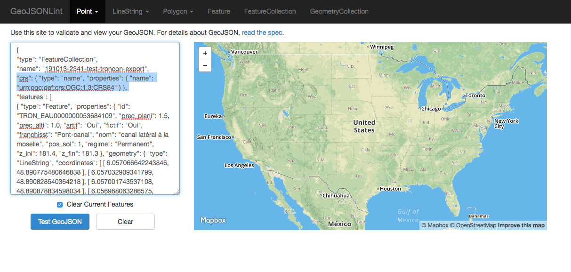
Task: Open the Improve this map link
Action: point(521,225)
